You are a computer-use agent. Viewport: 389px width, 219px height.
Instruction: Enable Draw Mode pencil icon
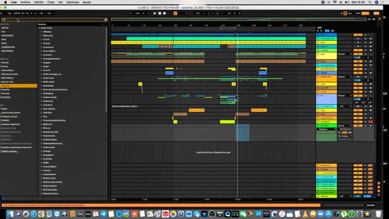pos(342,13)
